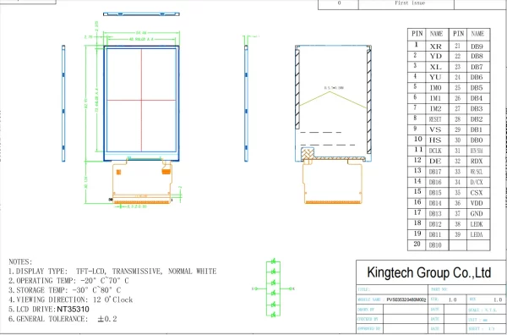This screenshot has height=335, width=507.
Task: Select the LEDA cell for pin 39
Action: click(477, 234)
